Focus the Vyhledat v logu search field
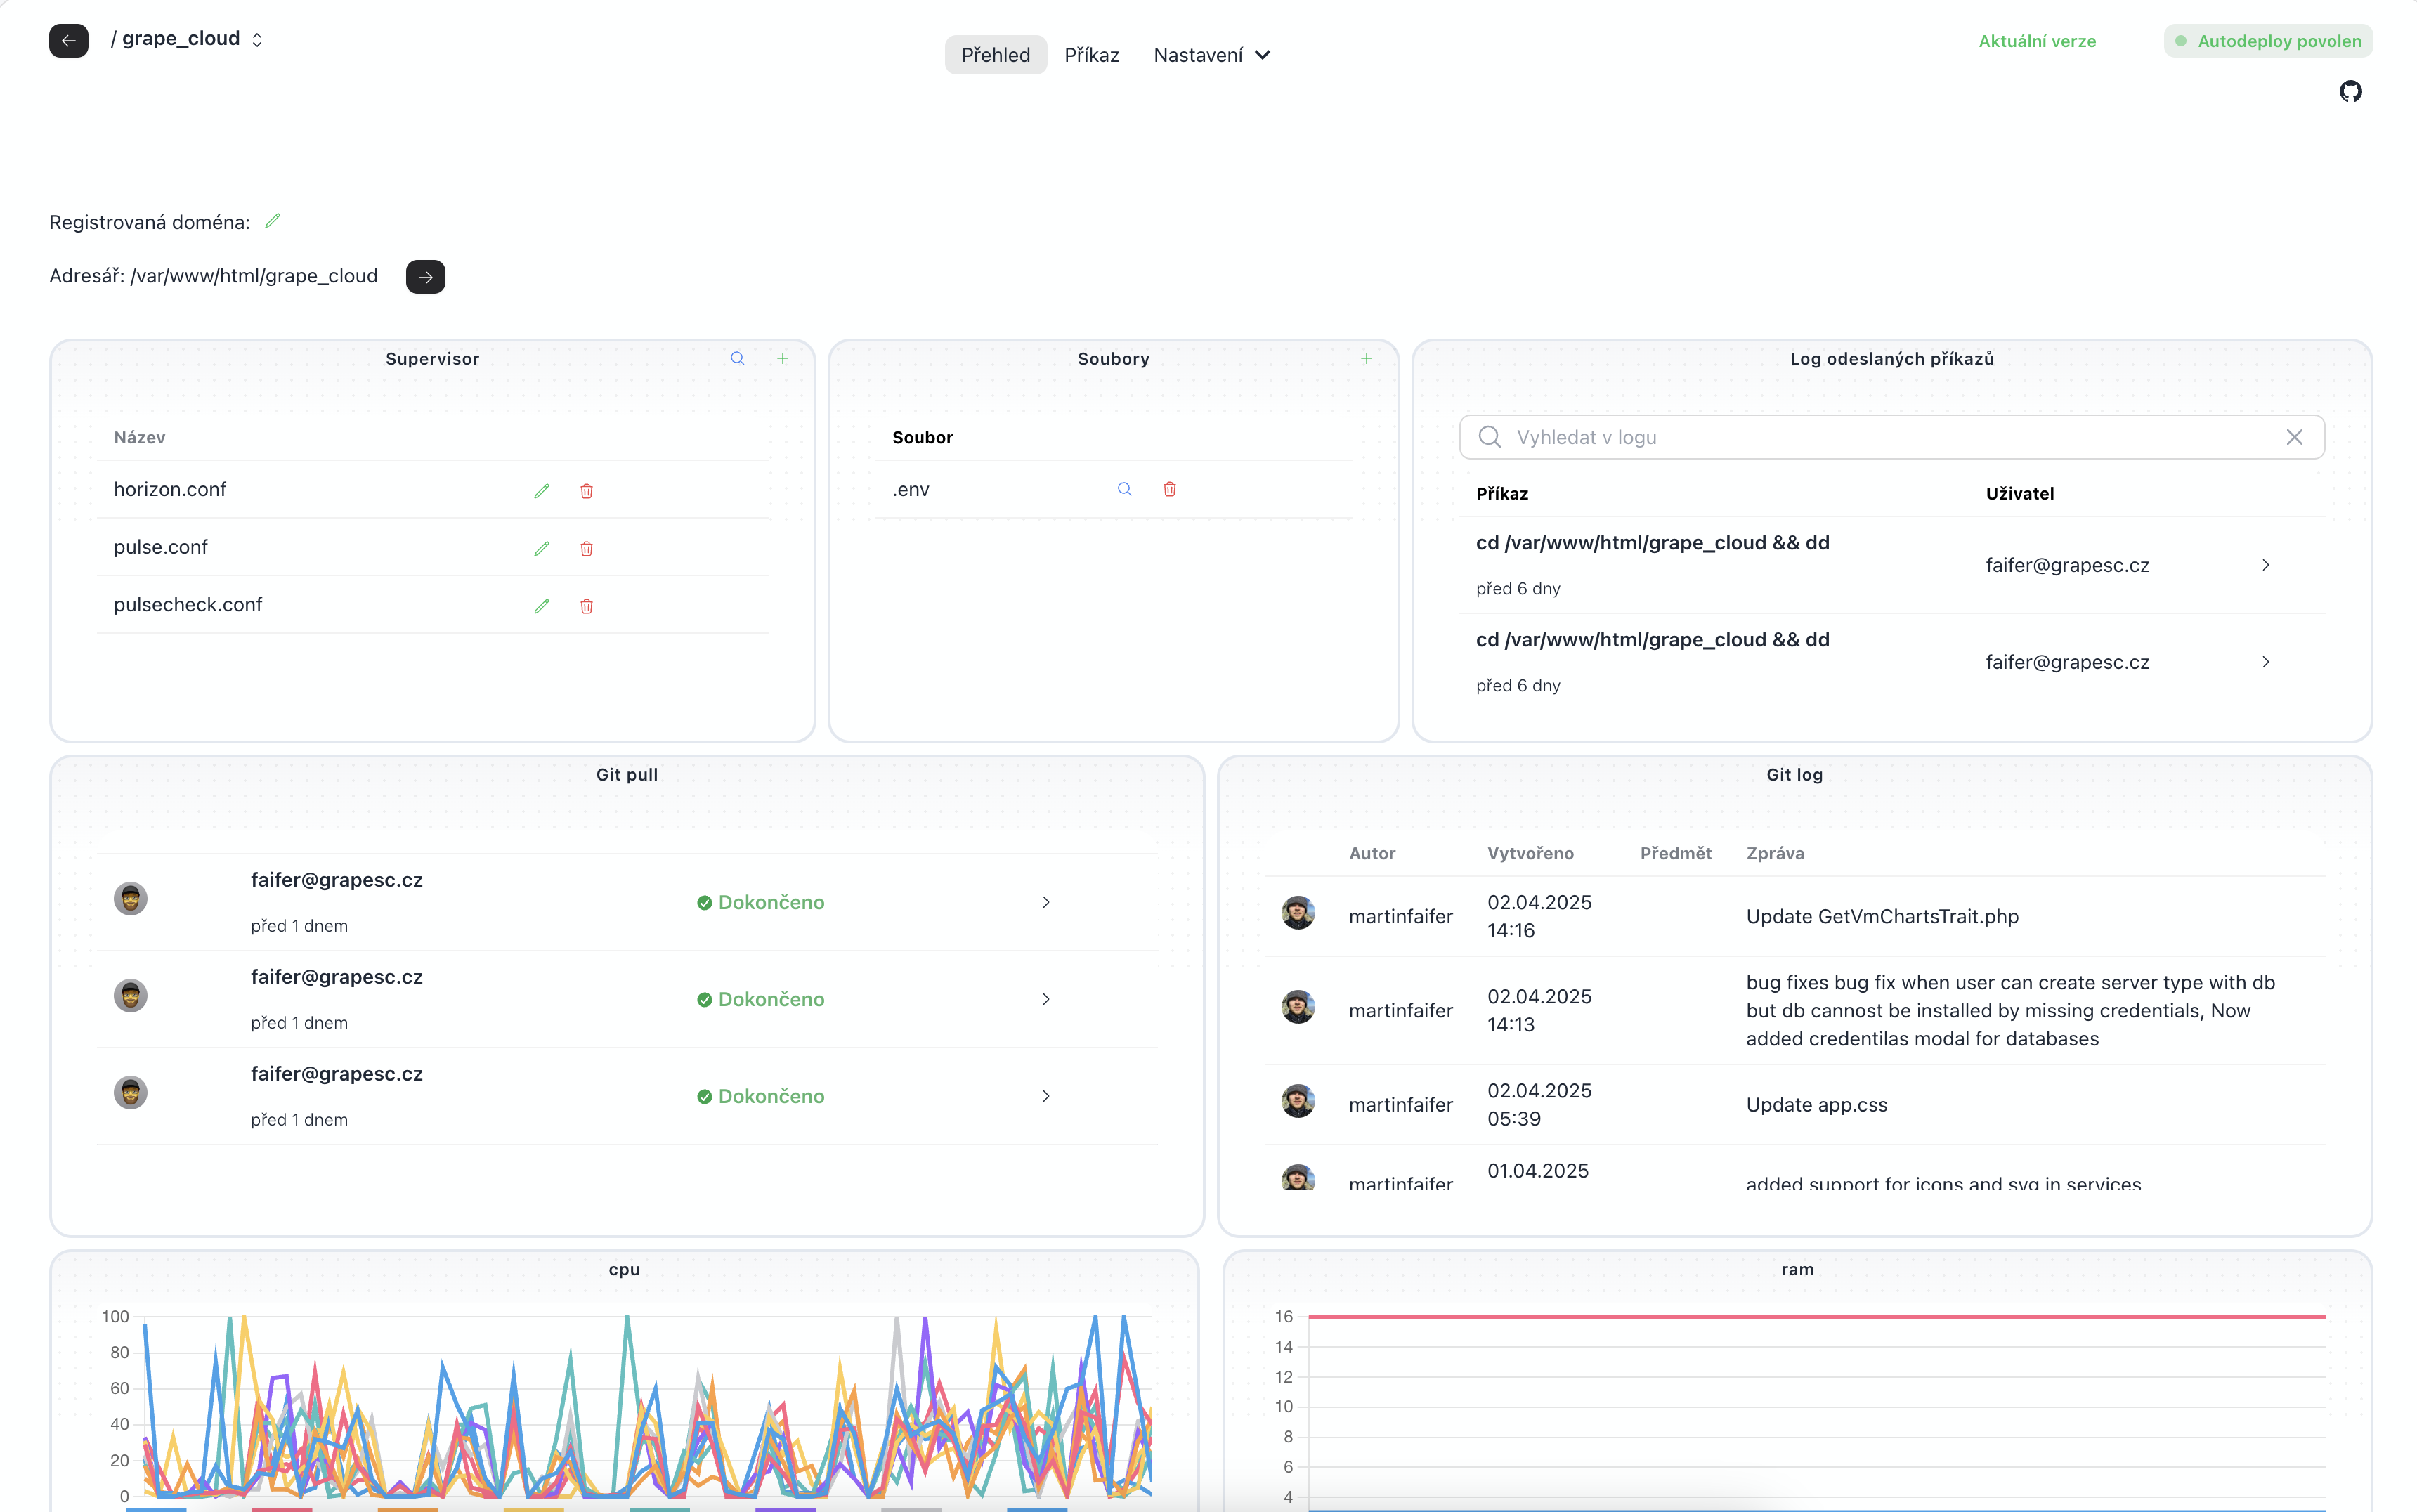Screen dimensions: 2417x1512 click(x=1890, y=437)
